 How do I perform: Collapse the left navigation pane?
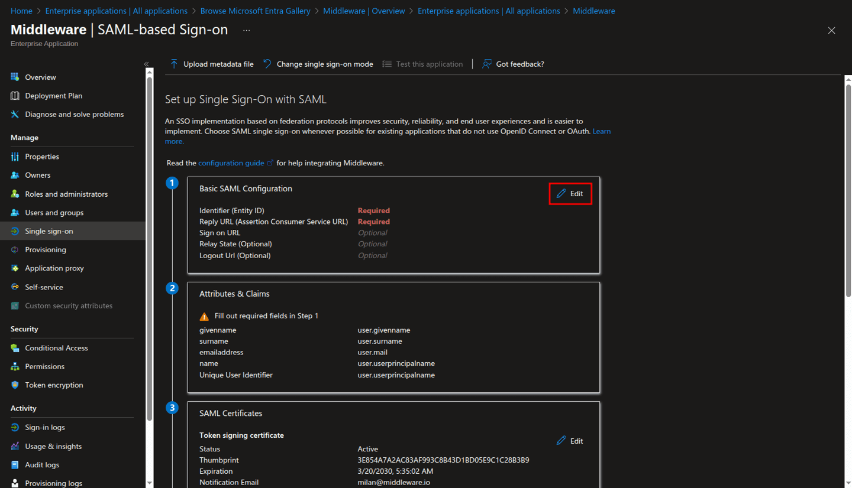pos(146,64)
